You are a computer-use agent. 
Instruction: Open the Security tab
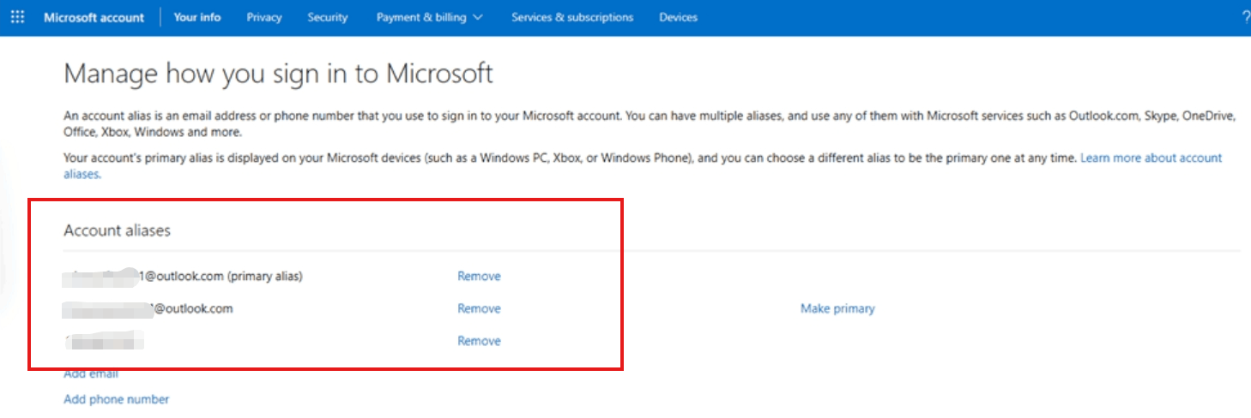(328, 17)
